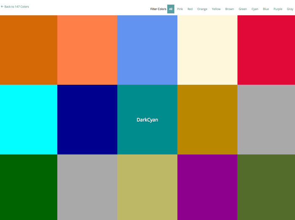Filter colors by Brown
This screenshot has height=220, width=295.
pyautogui.click(x=230, y=9)
